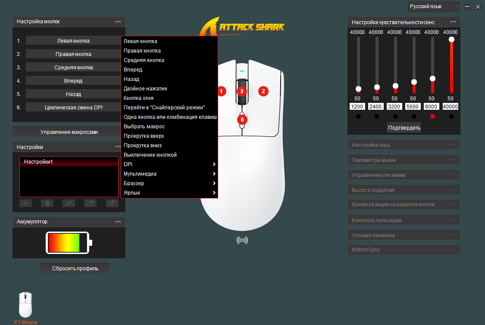Expand the Браузер submenu
Image resolution: width=485 pixels, height=325 pixels.
click(x=169, y=183)
